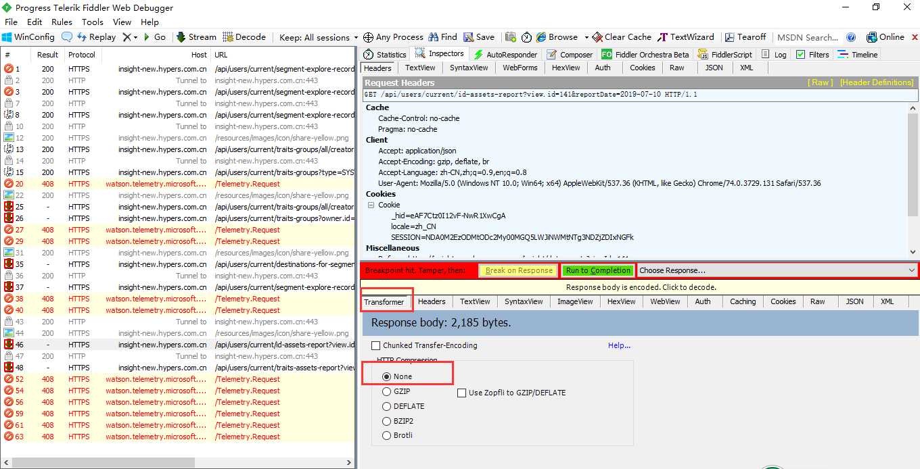The width and height of the screenshot is (920, 469).
Task: Select None HTTP compression
Action: [387, 376]
